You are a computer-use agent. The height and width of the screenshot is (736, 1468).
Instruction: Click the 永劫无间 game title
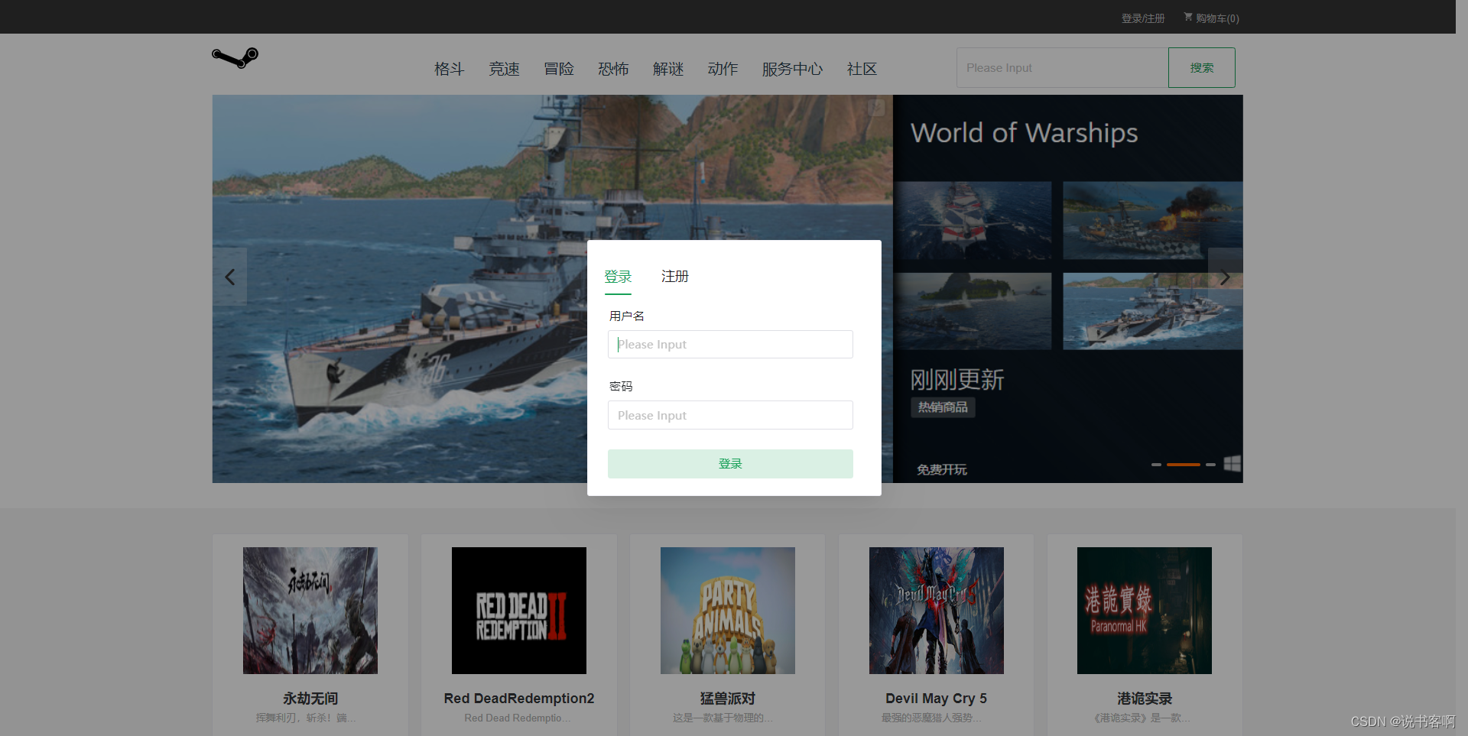[x=310, y=699]
